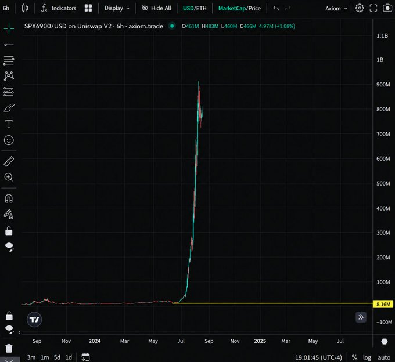The width and height of the screenshot is (395, 362).
Task: Expand the Display dropdown
Action: click(117, 8)
